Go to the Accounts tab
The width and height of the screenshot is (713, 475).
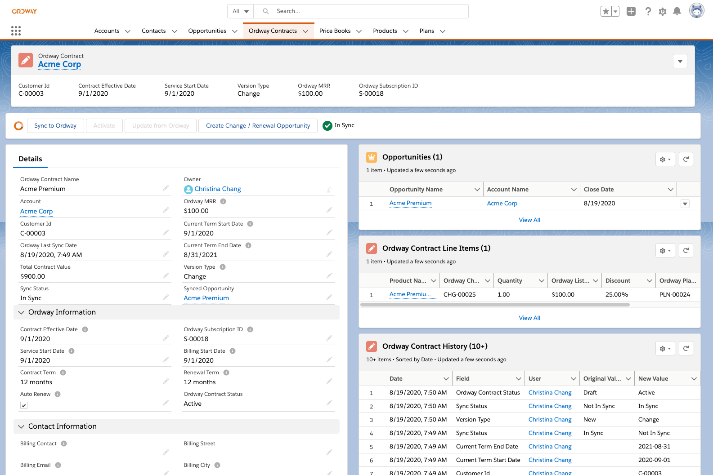coord(107,31)
